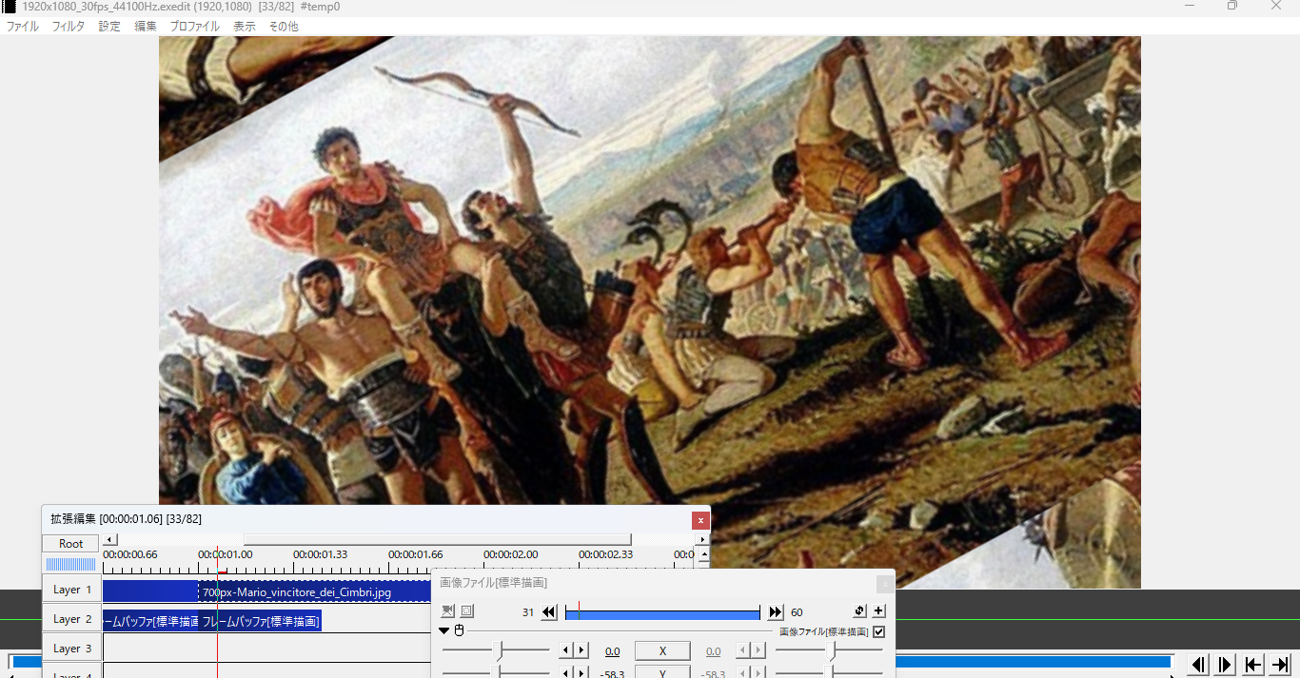This screenshot has width=1300, height=678.
Task: Click the 00:00:01.33 mark on the timeline ruler
Action: point(321,554)
